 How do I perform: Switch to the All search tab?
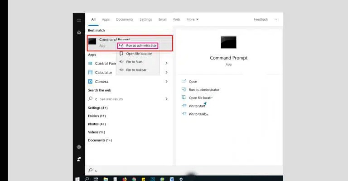click(93, 19)
